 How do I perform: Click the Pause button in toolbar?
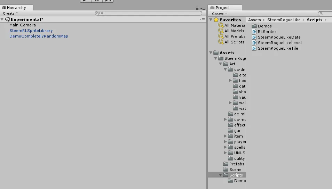coord(97,1)
